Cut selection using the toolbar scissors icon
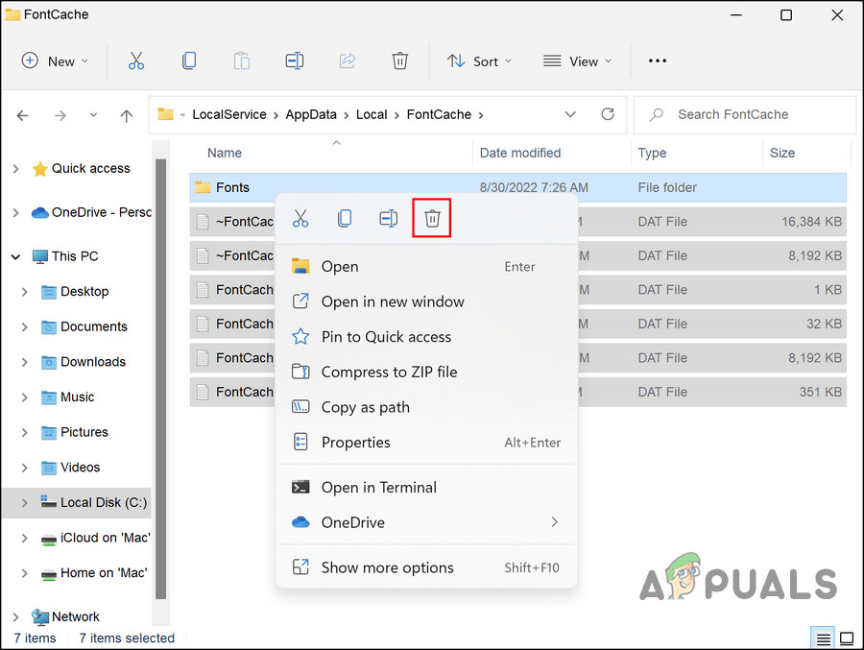864x650 pixels. tap(136, 60)
